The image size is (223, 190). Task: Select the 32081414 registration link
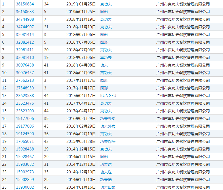(25, 35)
